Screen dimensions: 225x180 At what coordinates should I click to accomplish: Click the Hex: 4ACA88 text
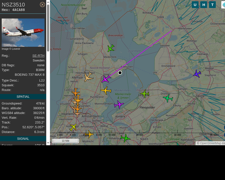13,10
